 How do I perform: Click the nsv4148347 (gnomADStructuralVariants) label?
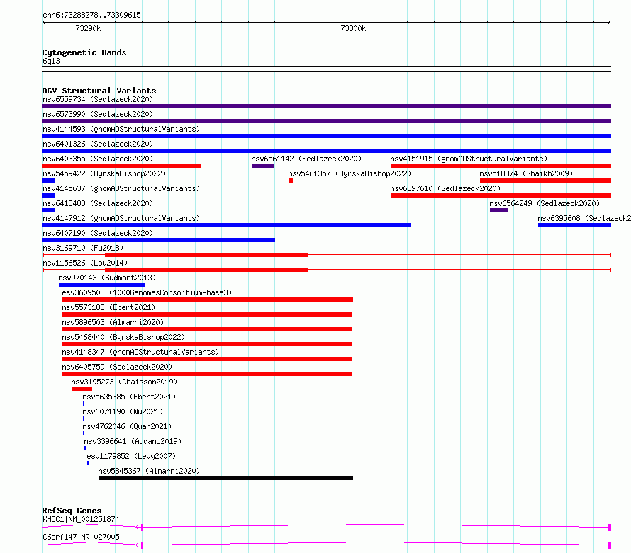coord(140,352)
